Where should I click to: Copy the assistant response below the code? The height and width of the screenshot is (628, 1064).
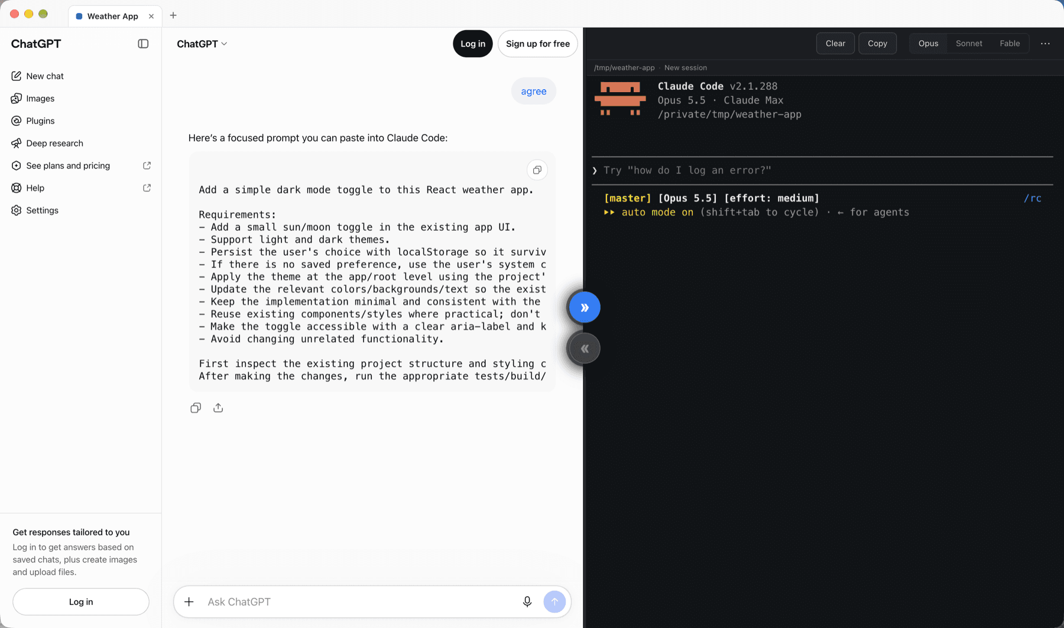tap(196, 408)
